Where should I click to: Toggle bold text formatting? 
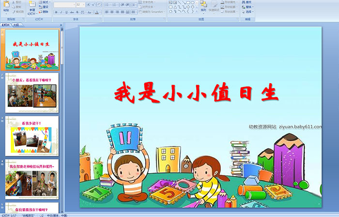(x=56, y=12)
